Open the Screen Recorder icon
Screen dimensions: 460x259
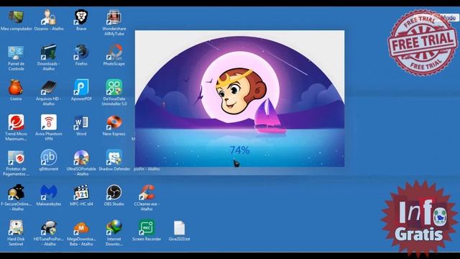[147, 227]
